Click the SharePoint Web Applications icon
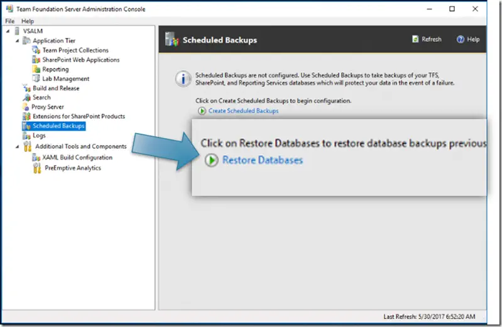502x327 pixels. (36, 60)
